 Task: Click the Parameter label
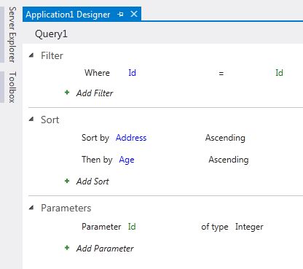pyautogui.click(x=101, y=227)
